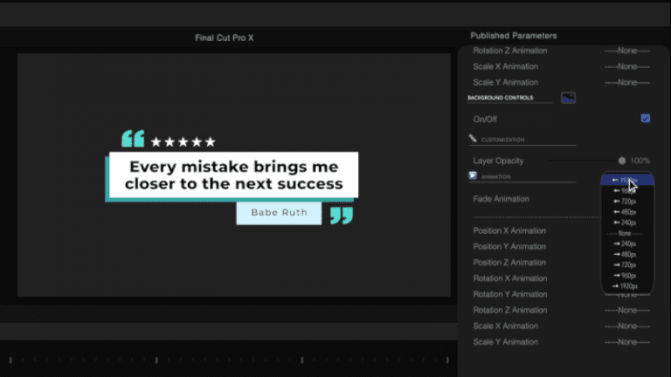
Task: Select the teal opening quotation mark in preview
Action: 133,139
